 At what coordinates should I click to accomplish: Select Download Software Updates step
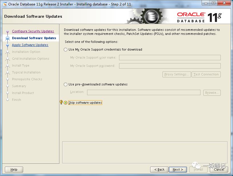(34, 38)
